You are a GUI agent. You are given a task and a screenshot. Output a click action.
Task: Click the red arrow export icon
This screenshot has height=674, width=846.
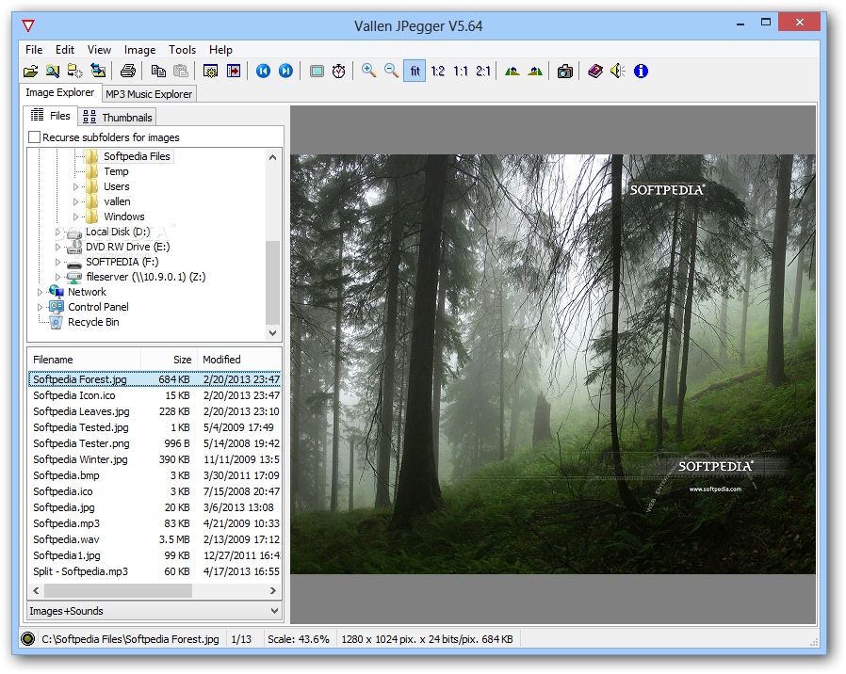[234, 72]
